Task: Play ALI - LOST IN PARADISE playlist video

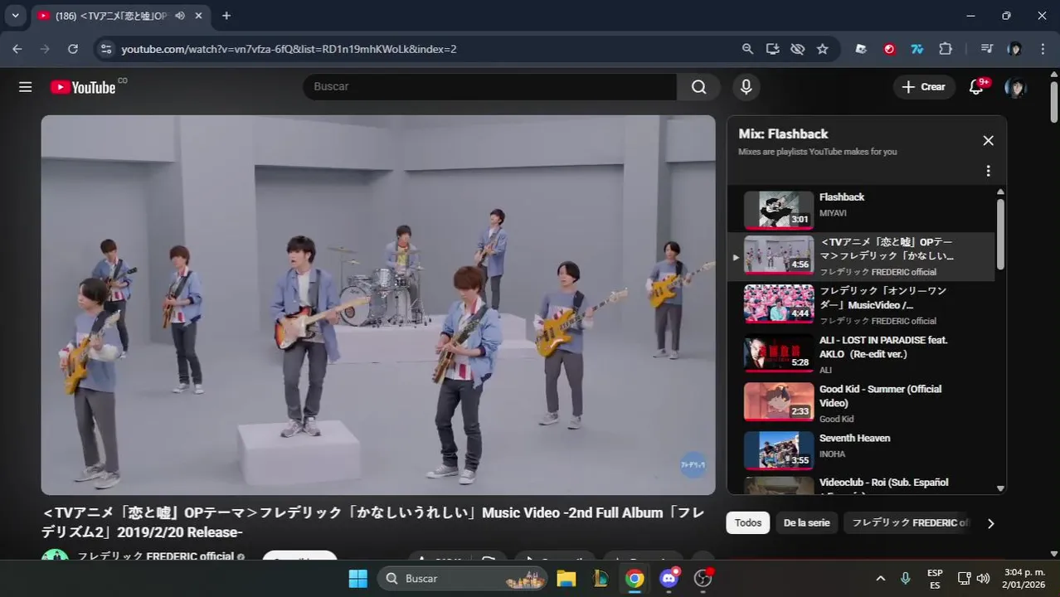Action: tap(860, 355)
